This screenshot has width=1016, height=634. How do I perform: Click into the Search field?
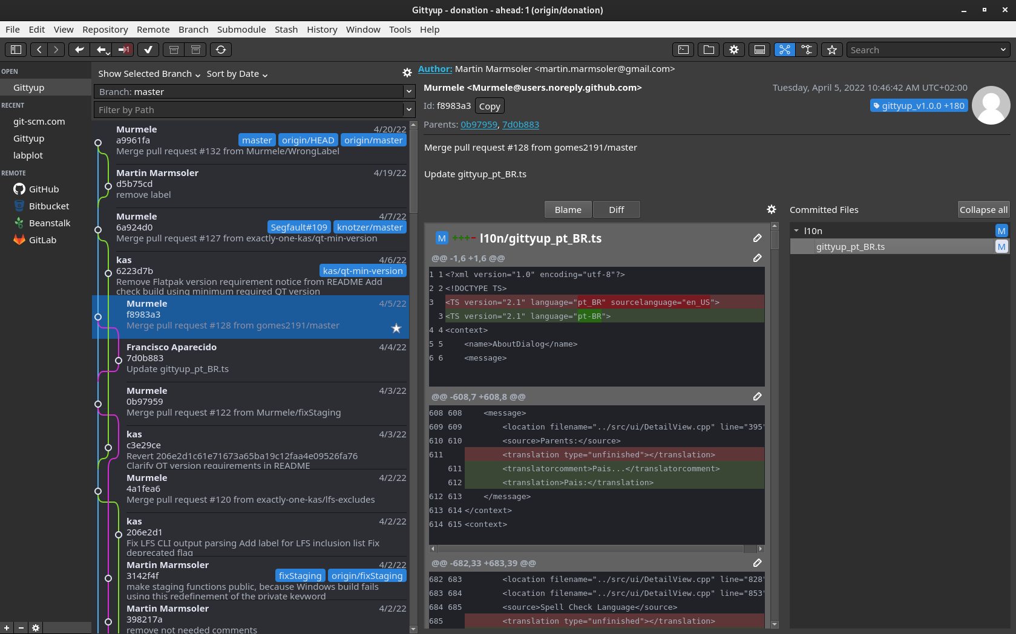922,50
